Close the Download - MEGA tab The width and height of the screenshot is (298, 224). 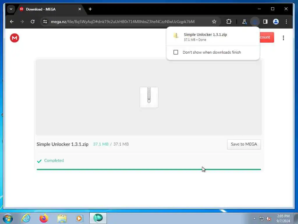(80, 9)
